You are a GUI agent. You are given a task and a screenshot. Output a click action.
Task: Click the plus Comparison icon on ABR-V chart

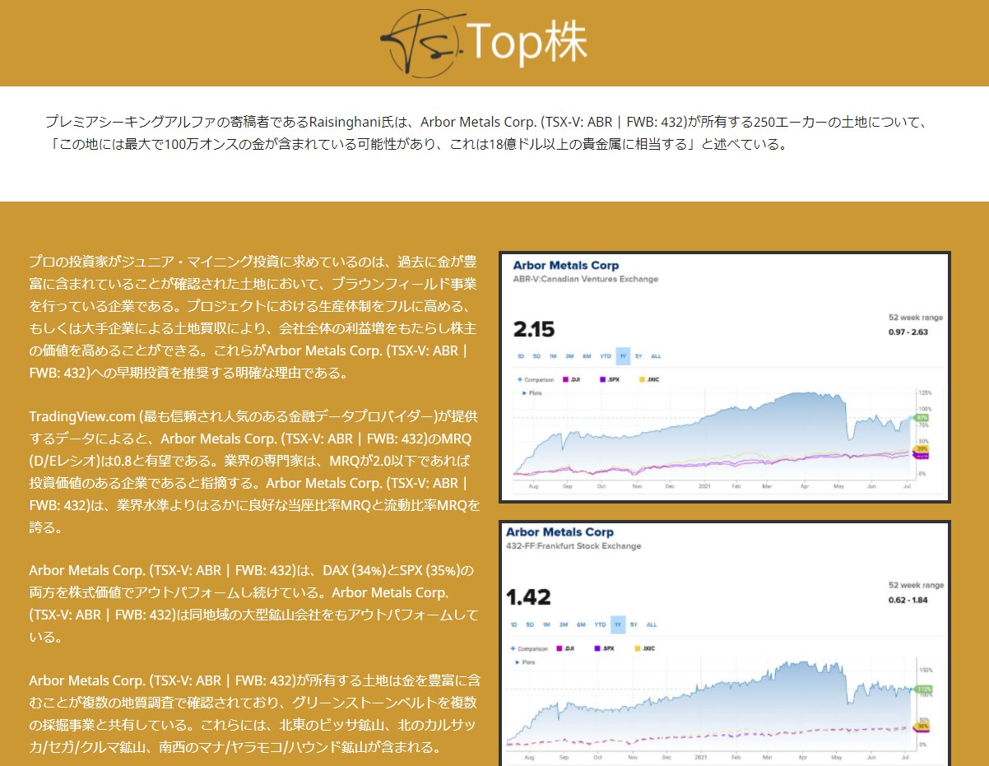[x=519, y=379]
